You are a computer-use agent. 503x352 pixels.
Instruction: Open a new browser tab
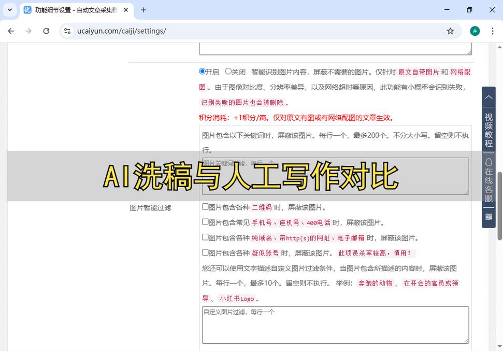(143, 10)
